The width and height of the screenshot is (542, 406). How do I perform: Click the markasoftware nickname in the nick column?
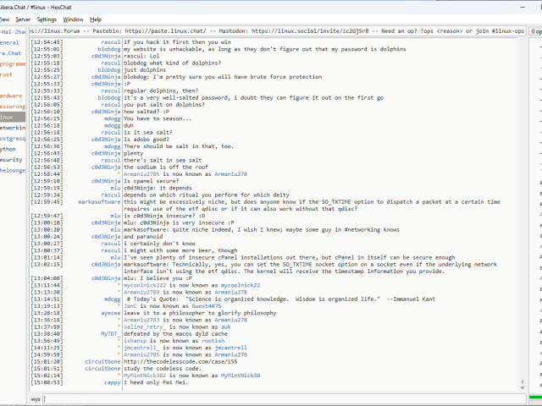tap(99, 202)
